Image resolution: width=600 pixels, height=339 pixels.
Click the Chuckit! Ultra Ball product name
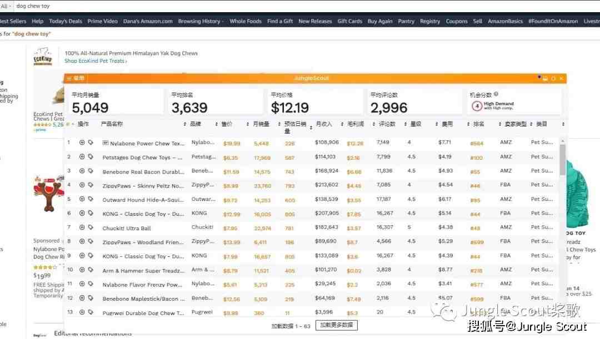click(x=127, y=229)
